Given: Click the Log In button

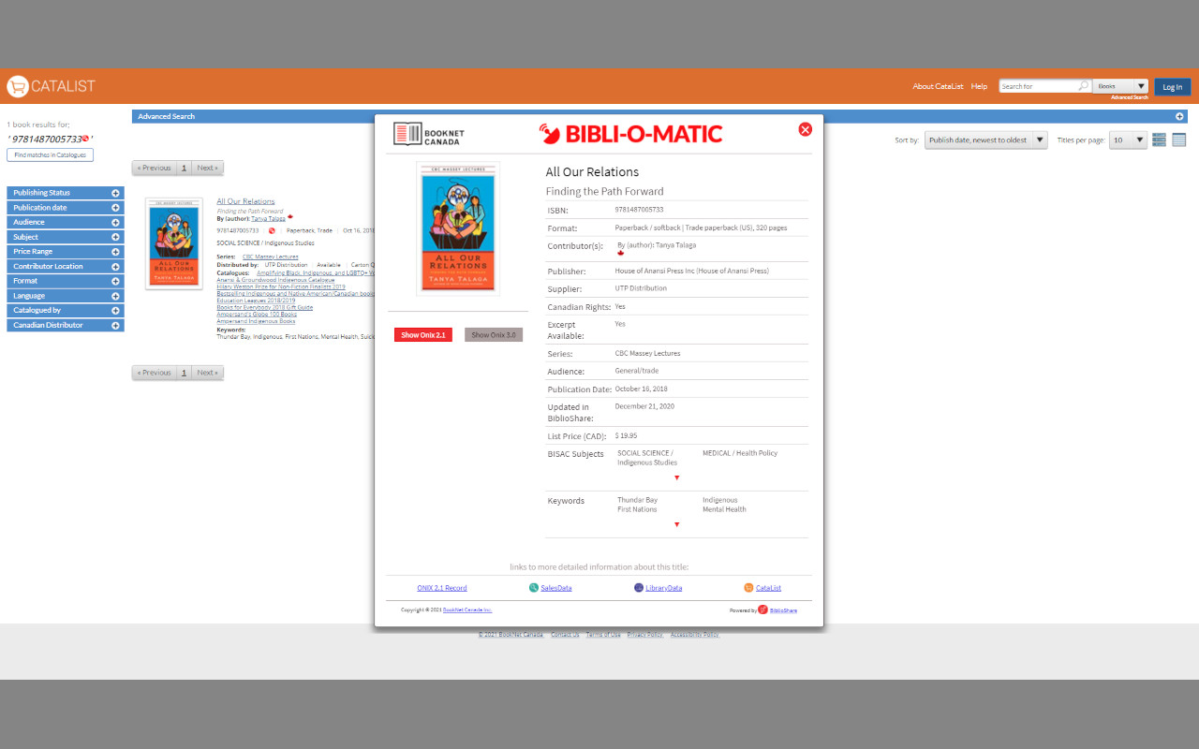Looking at the screenshot, I should [1172, 86].
